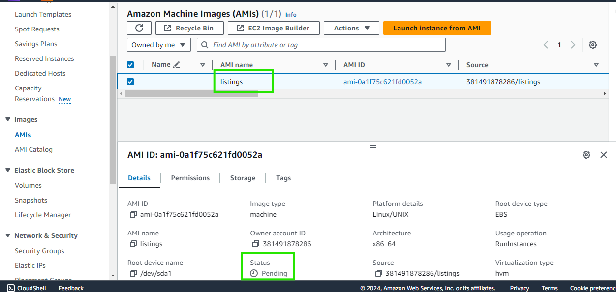The width and height of the screenshot is (616, 292).
Task: Open table preferences gear icon
Action: point(593,45)
